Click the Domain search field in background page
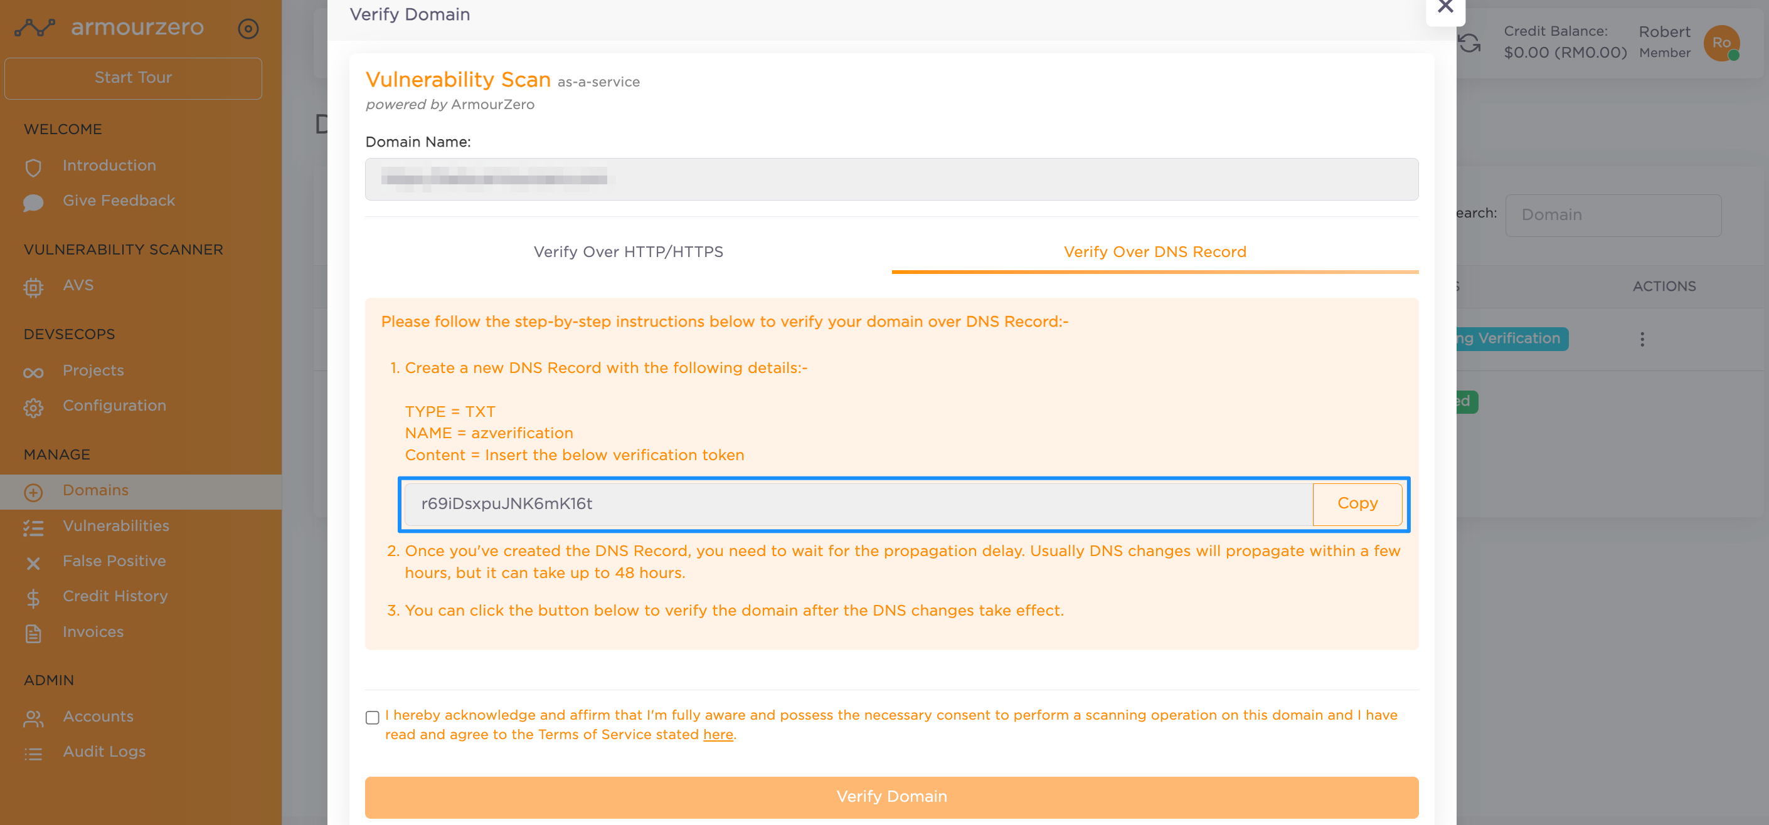This screenshot has width=1769, height=825. 1612,215
